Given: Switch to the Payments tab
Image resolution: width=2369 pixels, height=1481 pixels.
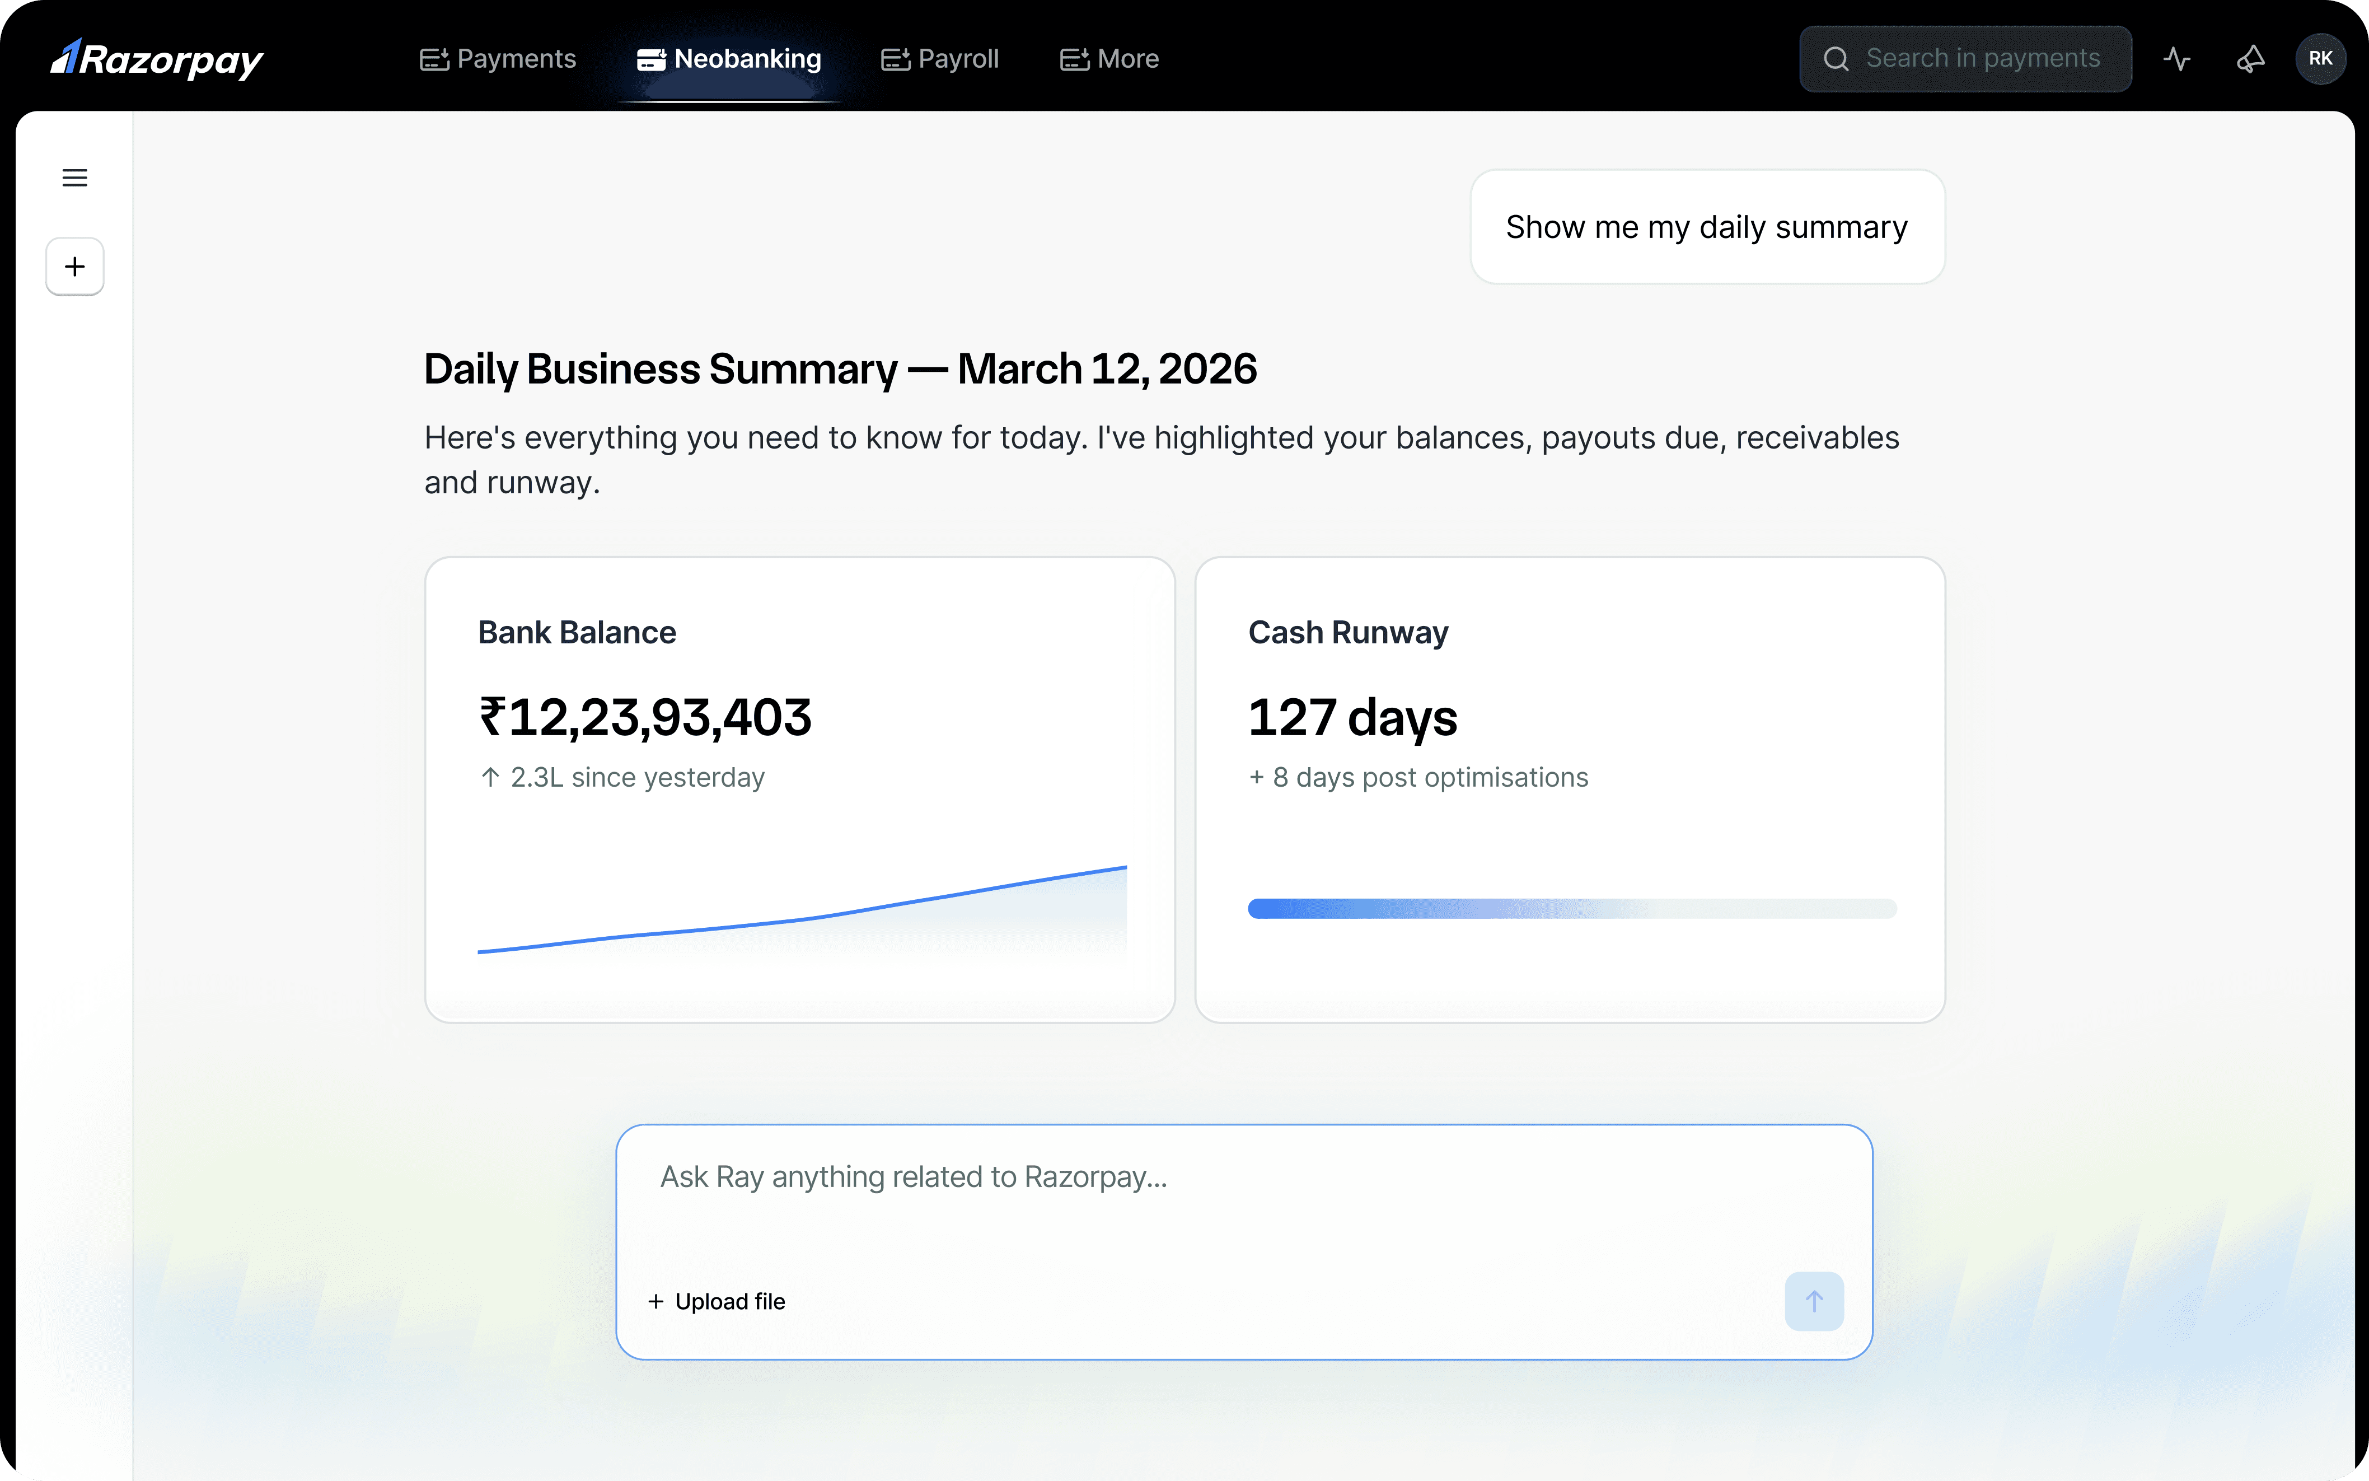Looking at the screenshot, I should click(x=516, y=59).
